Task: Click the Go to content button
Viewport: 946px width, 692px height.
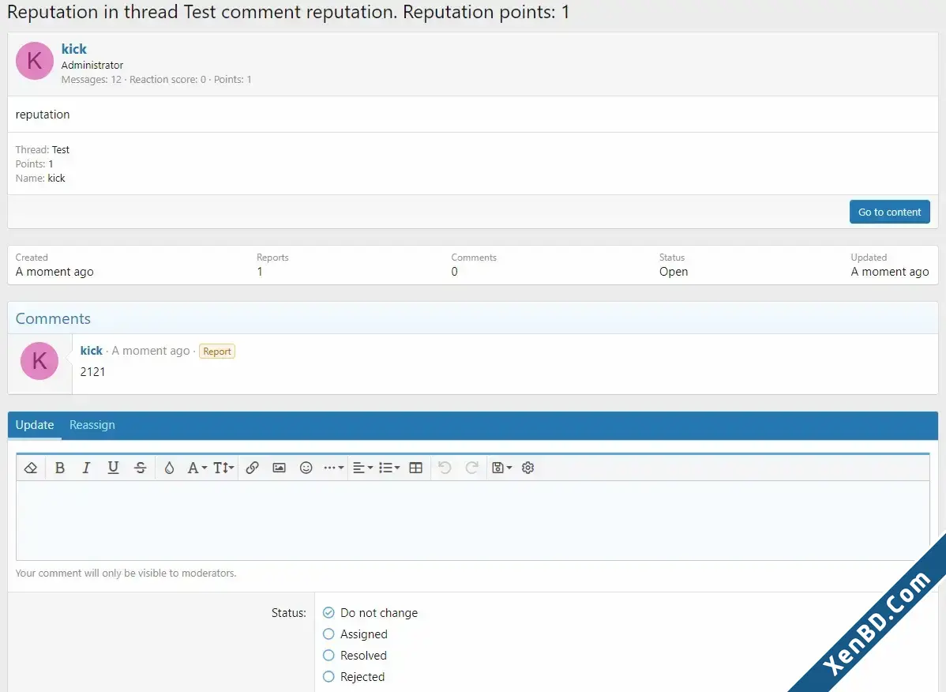Action: click(x=889, y=212)
